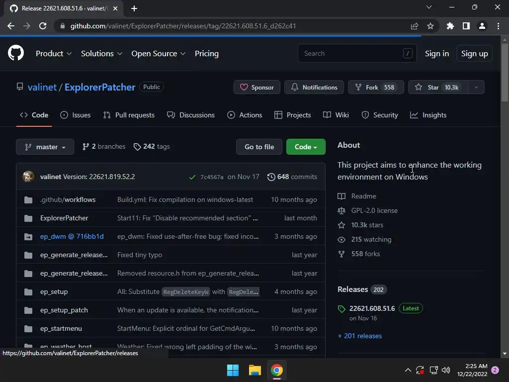Open File Explorer from taskbar
509x382 pixels.
[x=255, y=370]
